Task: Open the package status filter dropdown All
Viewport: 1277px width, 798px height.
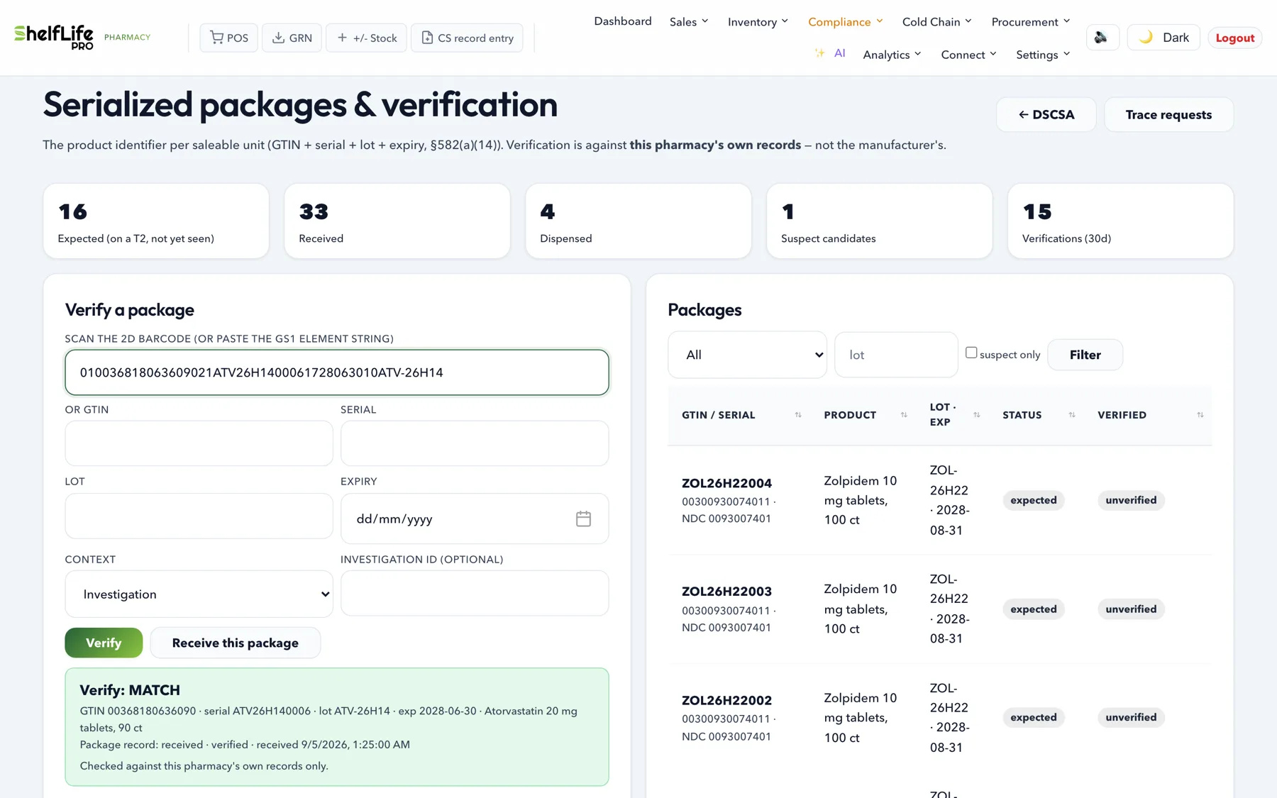Action: tap(747, 355)
